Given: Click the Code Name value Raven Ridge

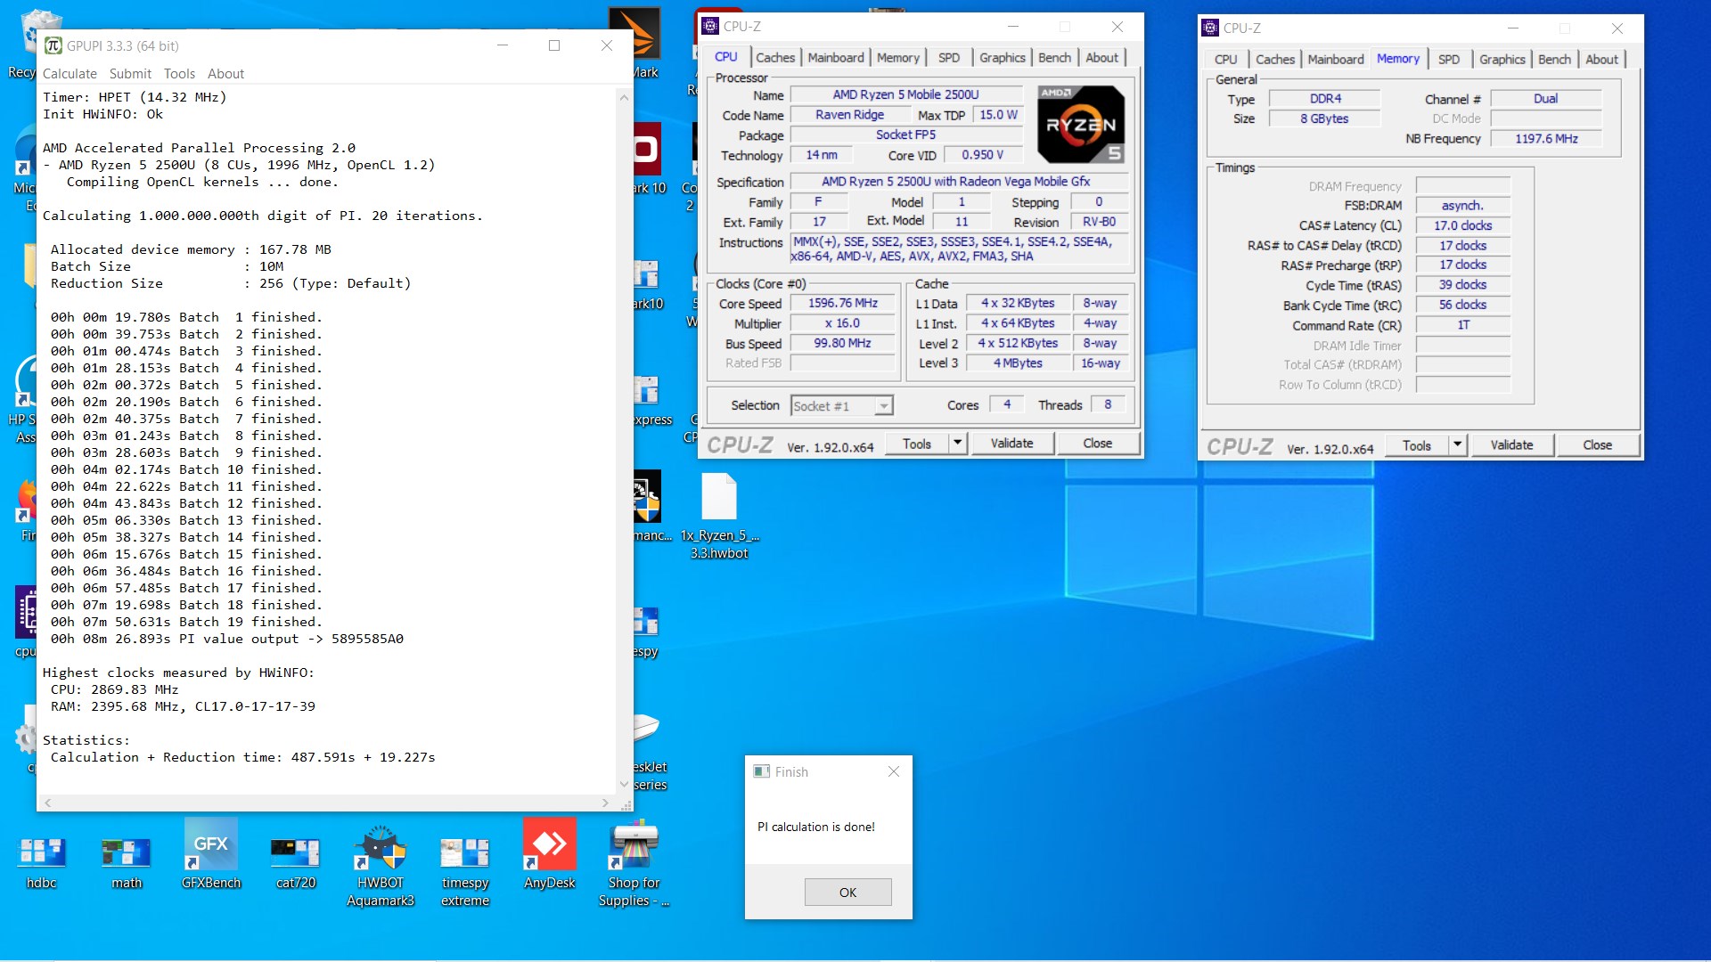Looking at the screenshot, I should 849,114.
